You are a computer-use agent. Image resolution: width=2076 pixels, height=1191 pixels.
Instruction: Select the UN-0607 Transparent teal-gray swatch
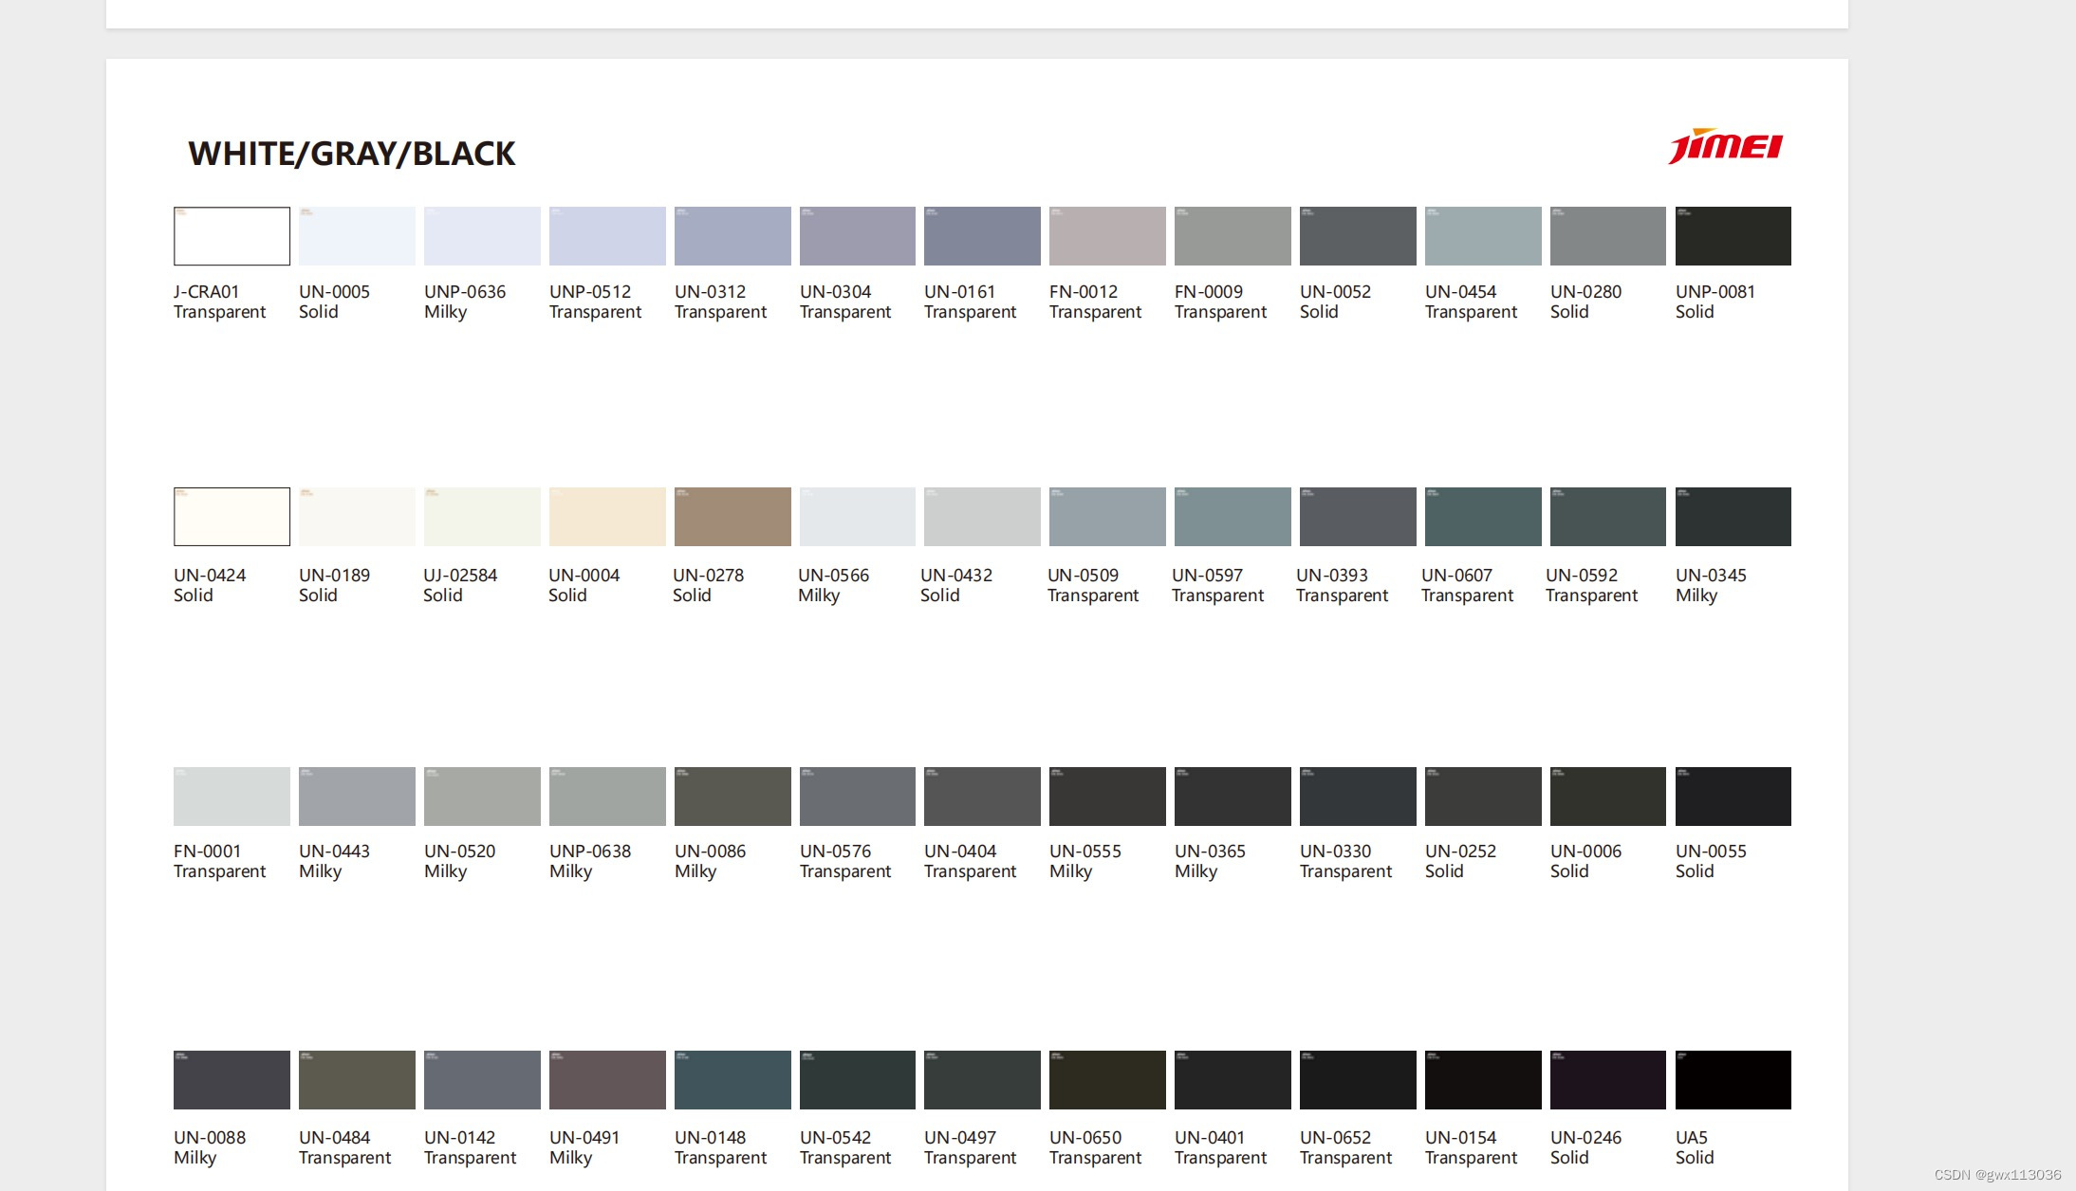pos(1482,517)
